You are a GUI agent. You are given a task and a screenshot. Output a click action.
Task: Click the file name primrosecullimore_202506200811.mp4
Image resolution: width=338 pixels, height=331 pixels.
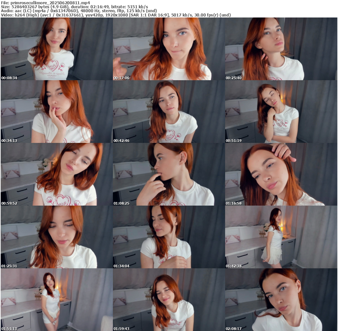point(50,3)
